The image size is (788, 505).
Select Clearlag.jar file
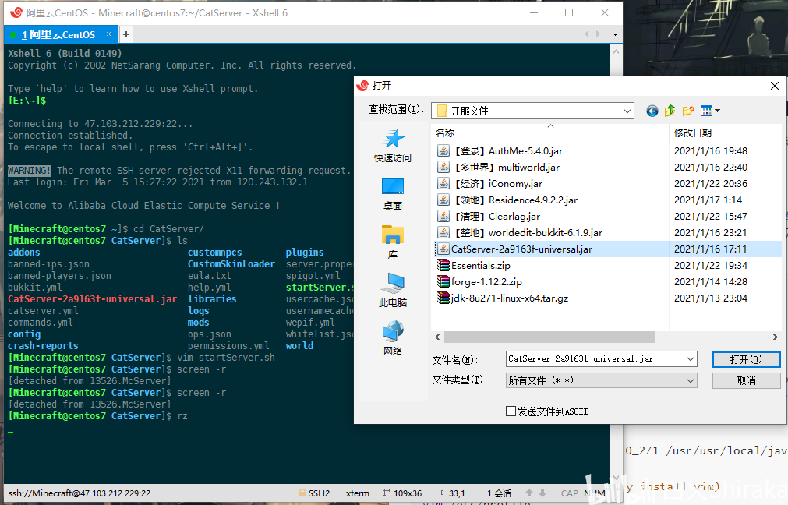489,217
